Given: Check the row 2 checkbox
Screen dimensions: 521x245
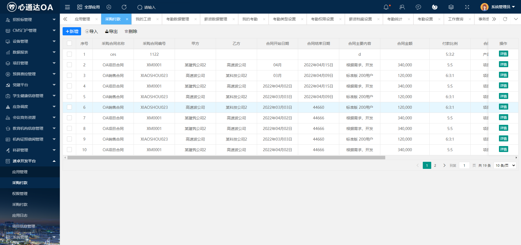Looking at the screenshot, I should point(69,65).
